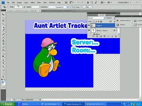Create a new layer in the Layers panel

click(x=112, y=37)
